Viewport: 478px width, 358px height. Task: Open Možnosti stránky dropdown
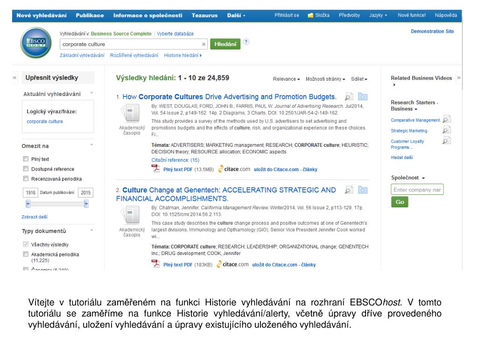pyautogui.click(x=325, y=79)
